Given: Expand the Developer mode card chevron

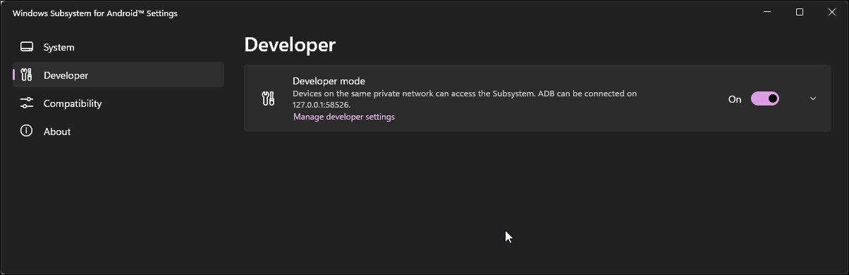Looking at the screenshot, I should click(813, 98).
